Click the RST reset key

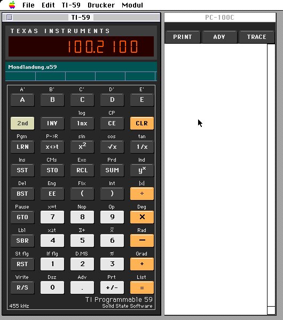[x=22, y=264]
